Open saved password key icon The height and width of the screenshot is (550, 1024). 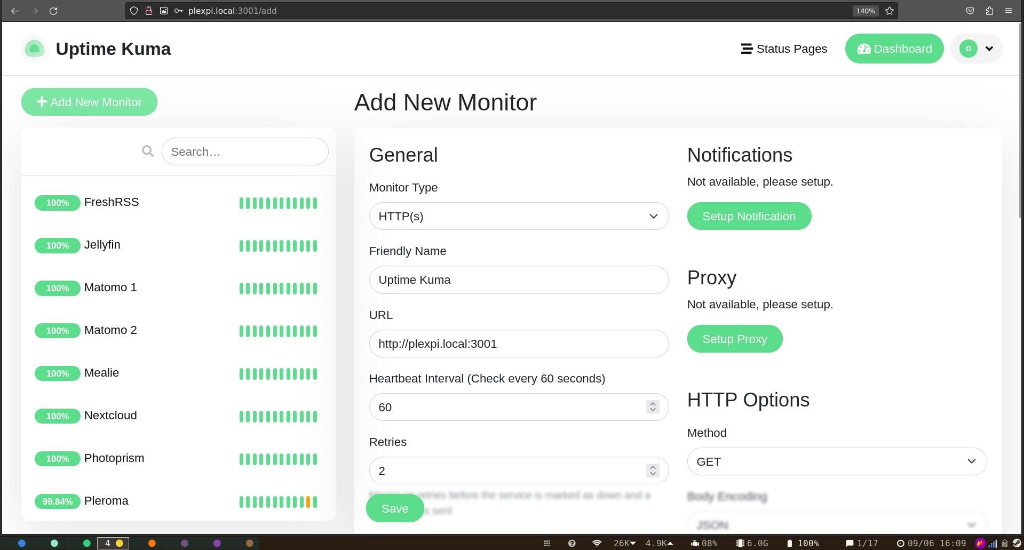(179, 11)
